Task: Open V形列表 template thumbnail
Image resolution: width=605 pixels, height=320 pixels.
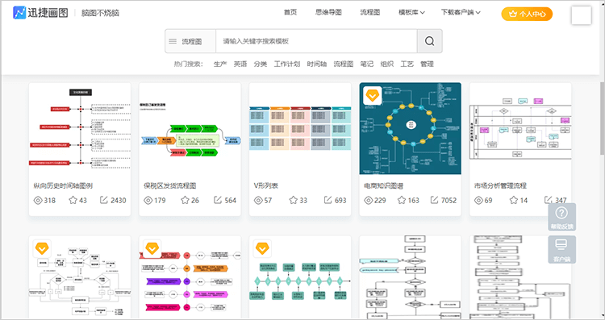Action: (300, 128)
